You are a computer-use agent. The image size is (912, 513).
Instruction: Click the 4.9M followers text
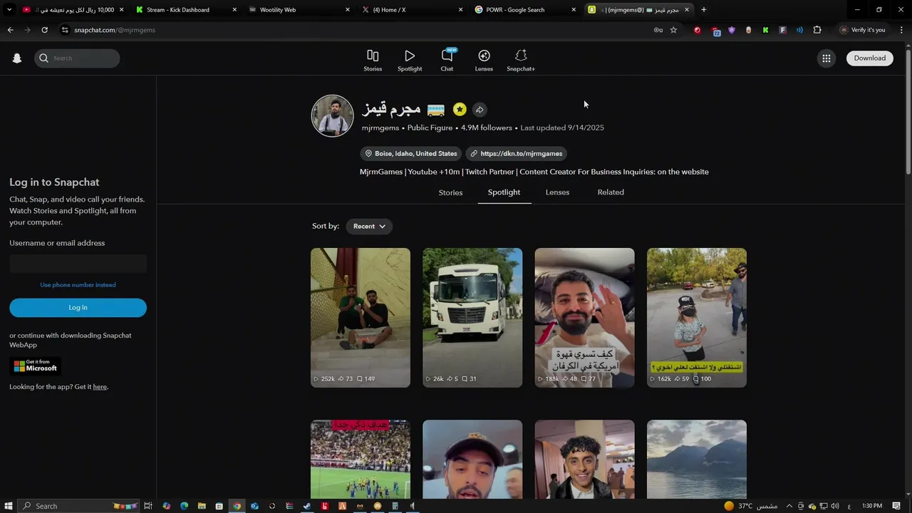pyautogui.click(x=487, y=128)
